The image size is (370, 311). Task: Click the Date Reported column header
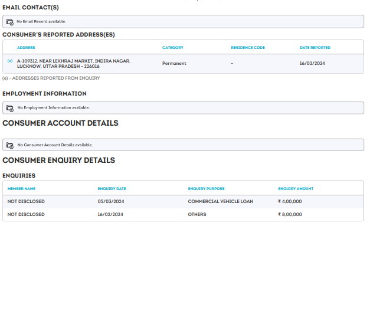coord(315,48)
